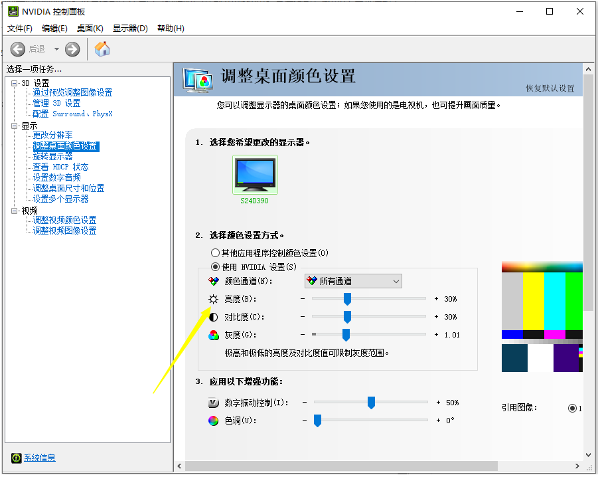Image resolution: width=598 pixels, height=477 pixels.
Task: Click the Digital Vibrance icon
Action: [x=214, y=403]
